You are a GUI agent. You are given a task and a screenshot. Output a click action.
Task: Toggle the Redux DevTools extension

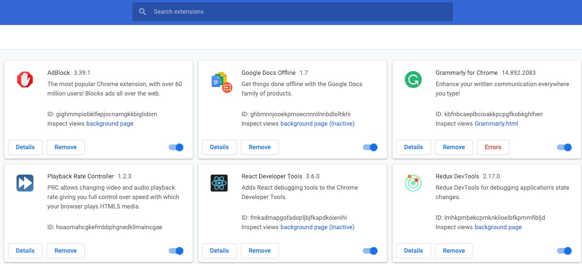[x=565, y=251]
